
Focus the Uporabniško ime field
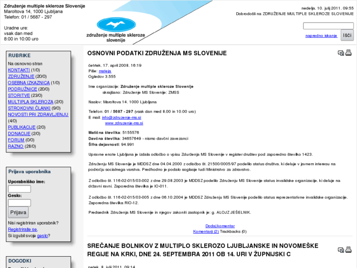pyautogui.click(x=19, y=189)
